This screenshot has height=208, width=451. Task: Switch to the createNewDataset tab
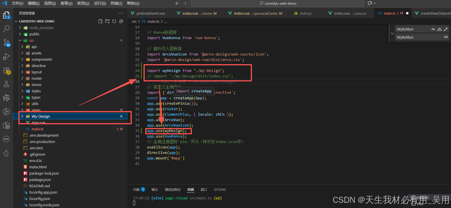point(431,13)
